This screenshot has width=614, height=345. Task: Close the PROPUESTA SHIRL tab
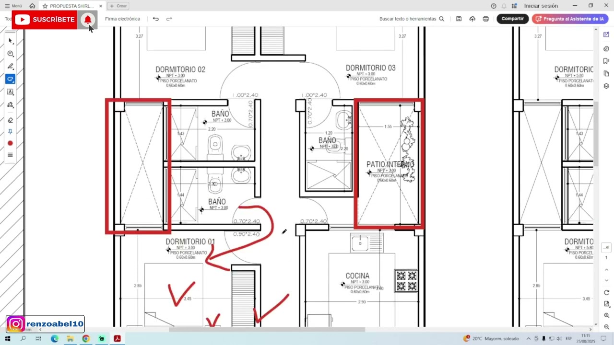(101, 6)
